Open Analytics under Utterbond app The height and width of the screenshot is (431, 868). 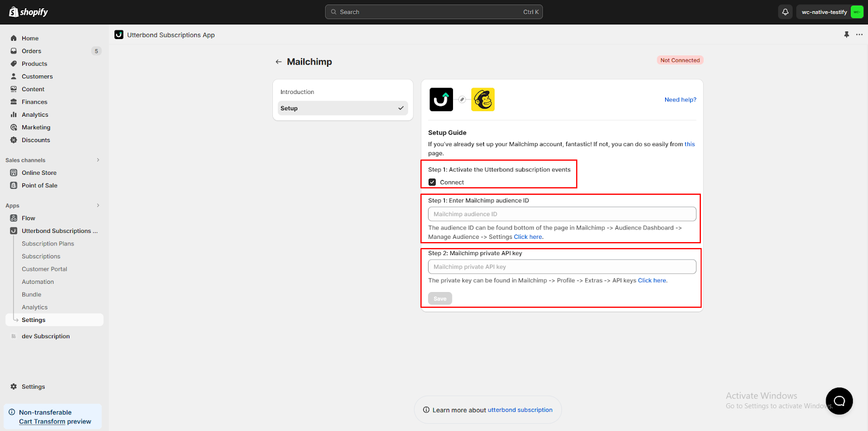coord(35,307)
